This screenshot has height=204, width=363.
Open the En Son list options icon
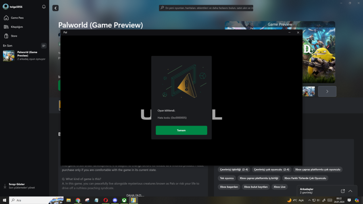[44, 46]
